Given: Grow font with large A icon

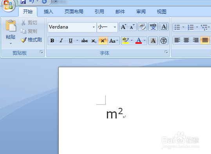Looking at the screenshot, I should [x=124, y=27].
